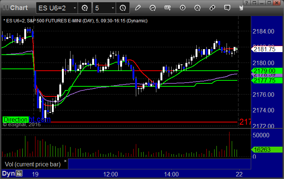Click the chart title ES U6=2 S&P 500 text
Viewport: 284px width, 179px height.
[x=75, y=21]
